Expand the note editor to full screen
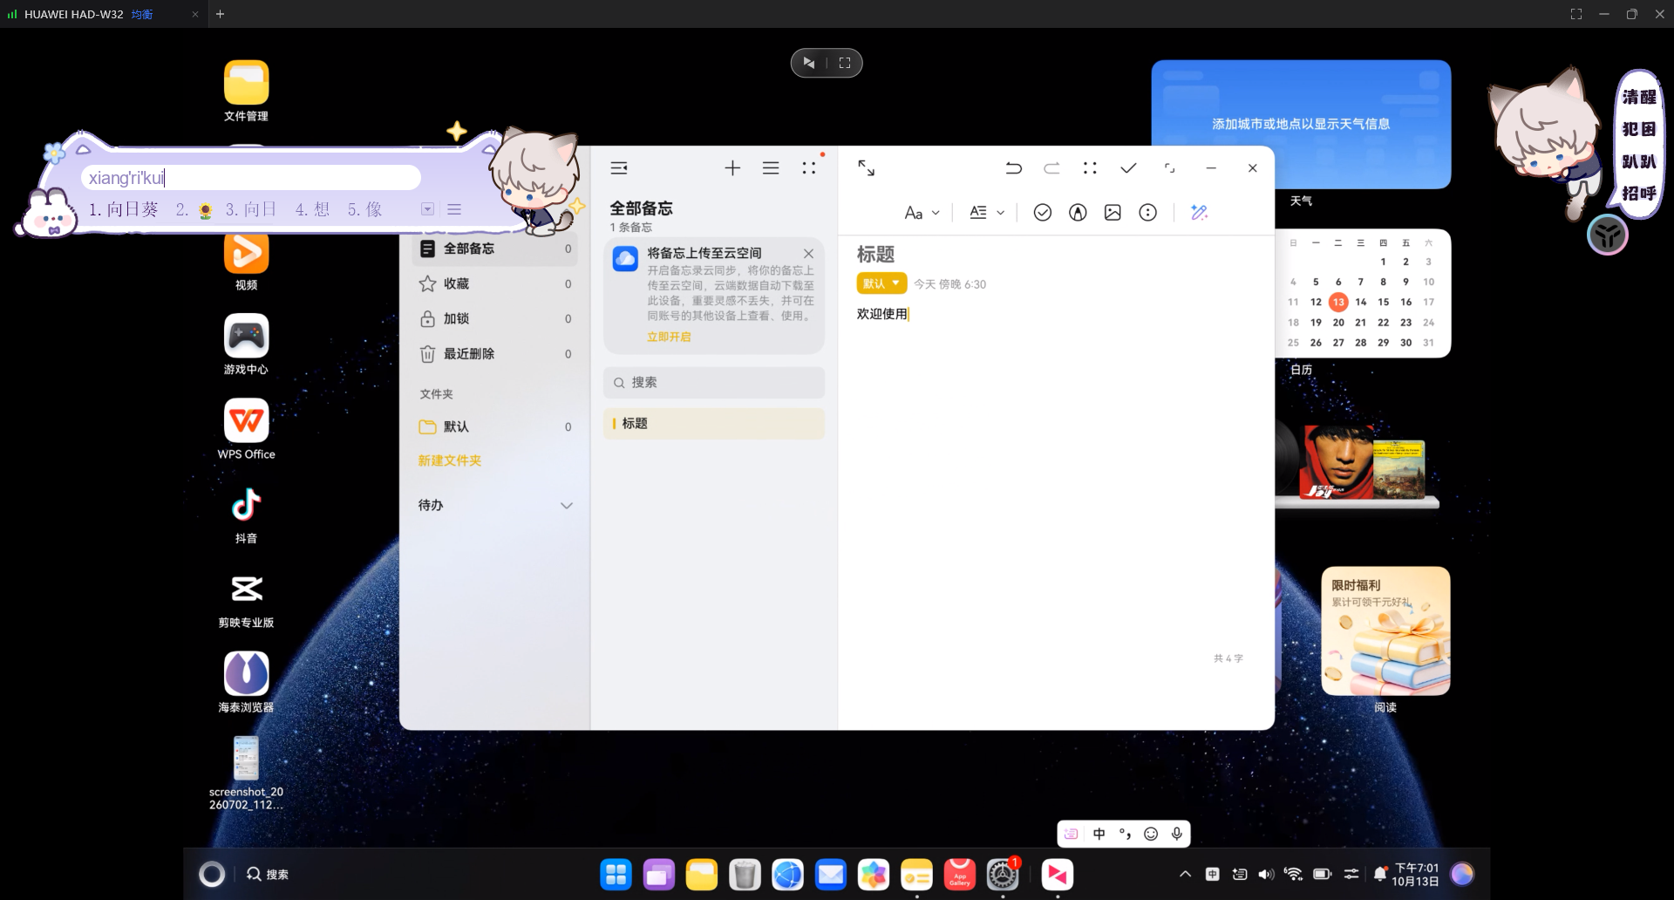Viewport: 1674px width, 900px height. click(866, 167)
